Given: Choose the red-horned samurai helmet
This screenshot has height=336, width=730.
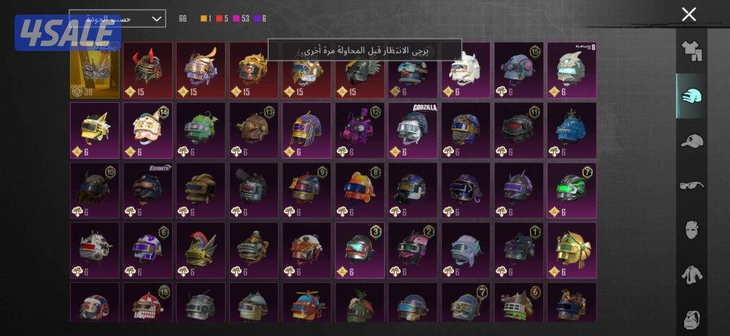Looking at the screenshot, I should (147, 70).
